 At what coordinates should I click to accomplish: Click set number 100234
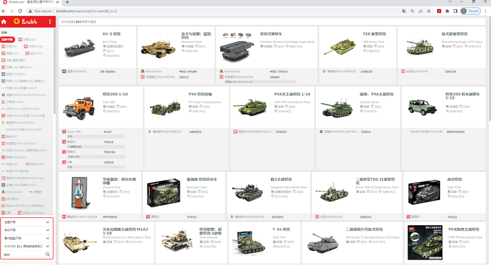point(450,72)
